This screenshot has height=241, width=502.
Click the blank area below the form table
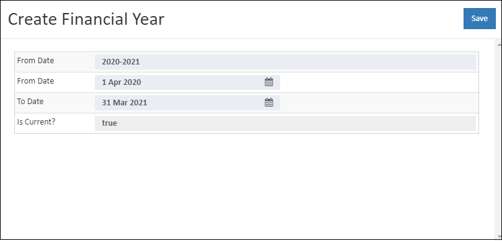tap(247, 186)
